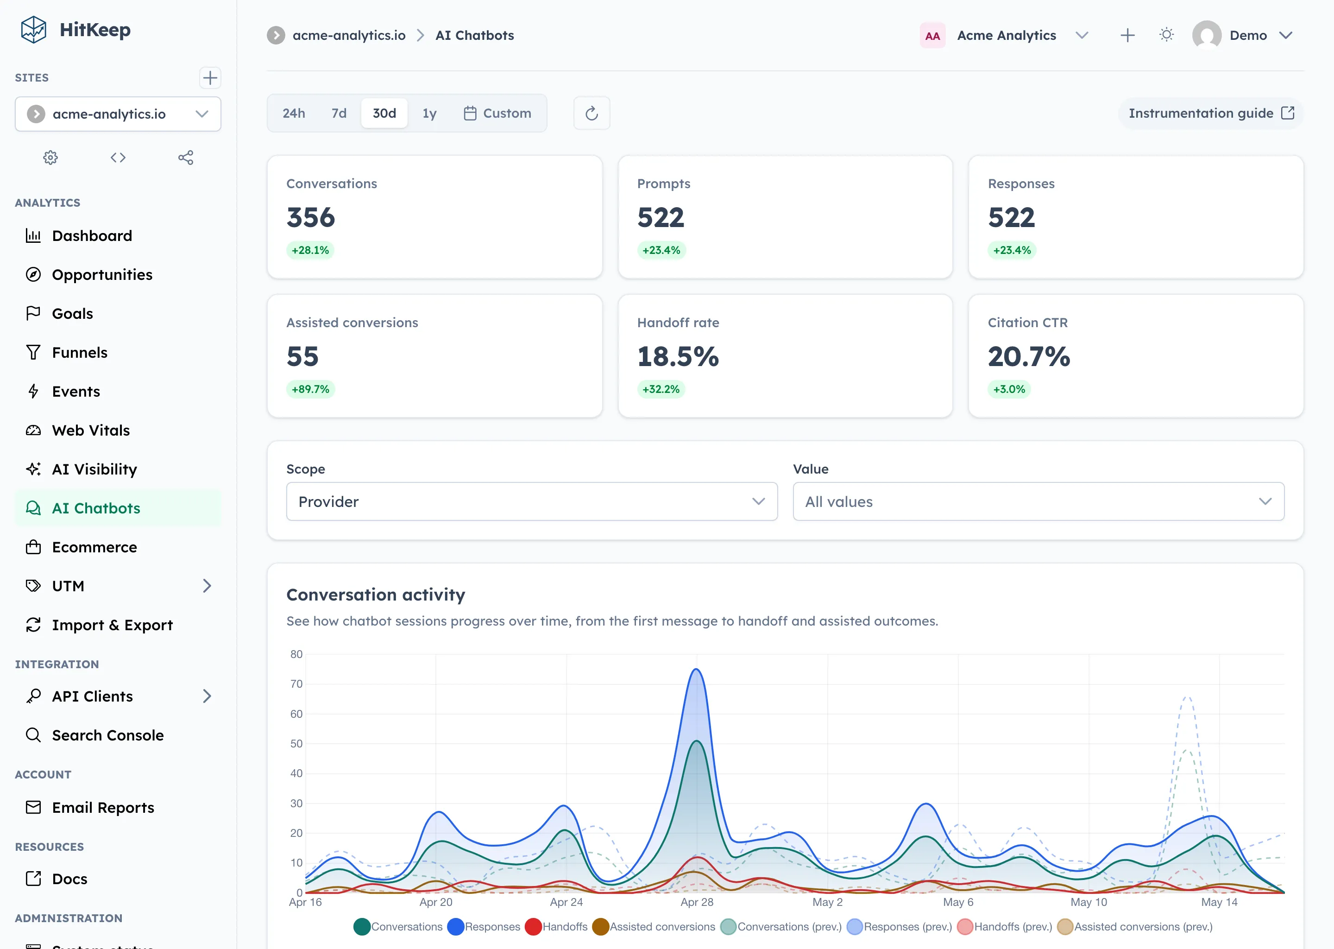Go to Search Console page
Viewport: 1334px width, 949px height.
118,735
